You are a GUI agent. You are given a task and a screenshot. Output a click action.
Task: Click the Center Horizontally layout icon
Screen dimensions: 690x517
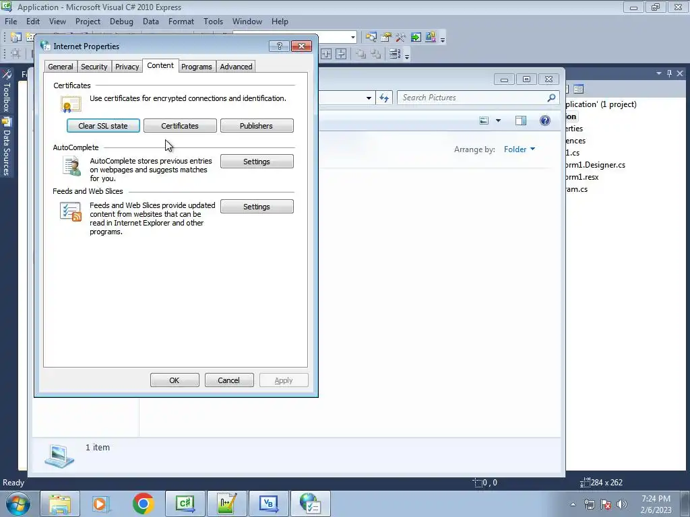point(326,54)
